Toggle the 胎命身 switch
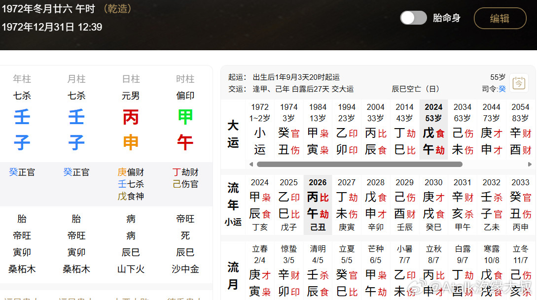The height and width of the screenshot is (300, 537). [413, 18]
